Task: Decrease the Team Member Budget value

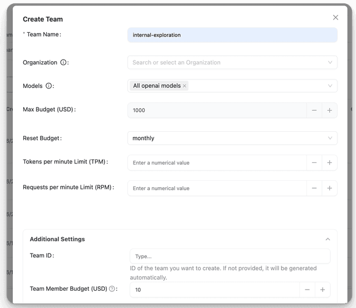Action: coord(307,290)
